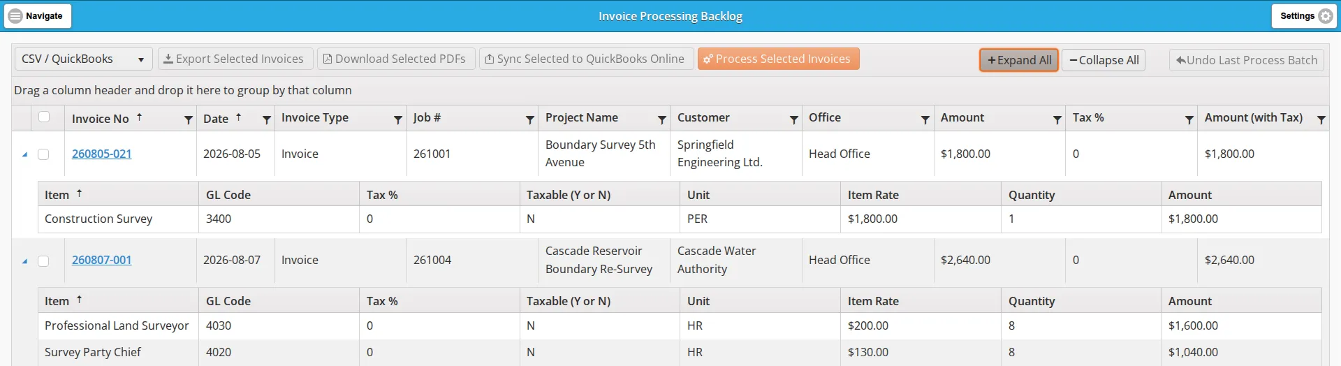Click Invoice Processing Backlog title
This screenshot has height=366, width=1341.
click(x=670, y=16)
